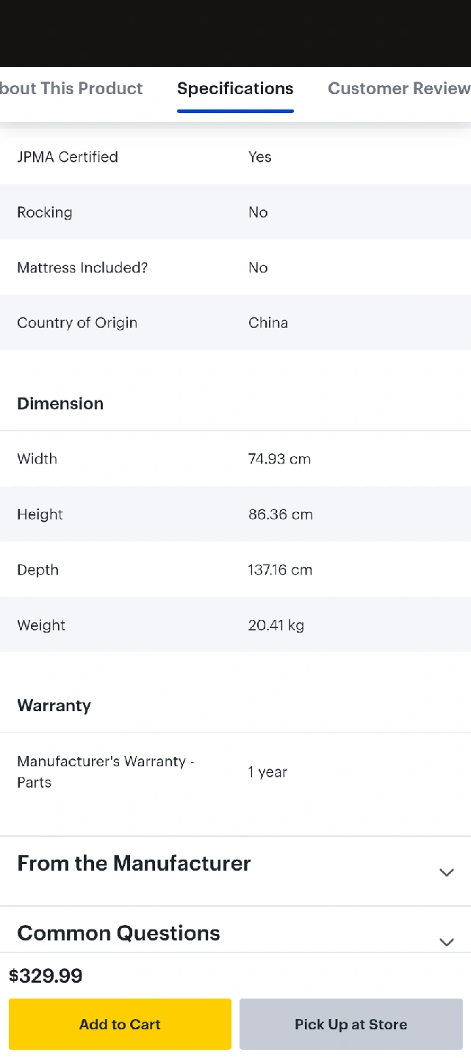Click the chevron beside From the Manufacturer
This screenshot has width=471, height=1058.
[x=446, y=872]
